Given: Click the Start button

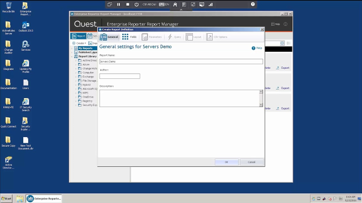Looking at the screenshot, I should pos(6,198).
